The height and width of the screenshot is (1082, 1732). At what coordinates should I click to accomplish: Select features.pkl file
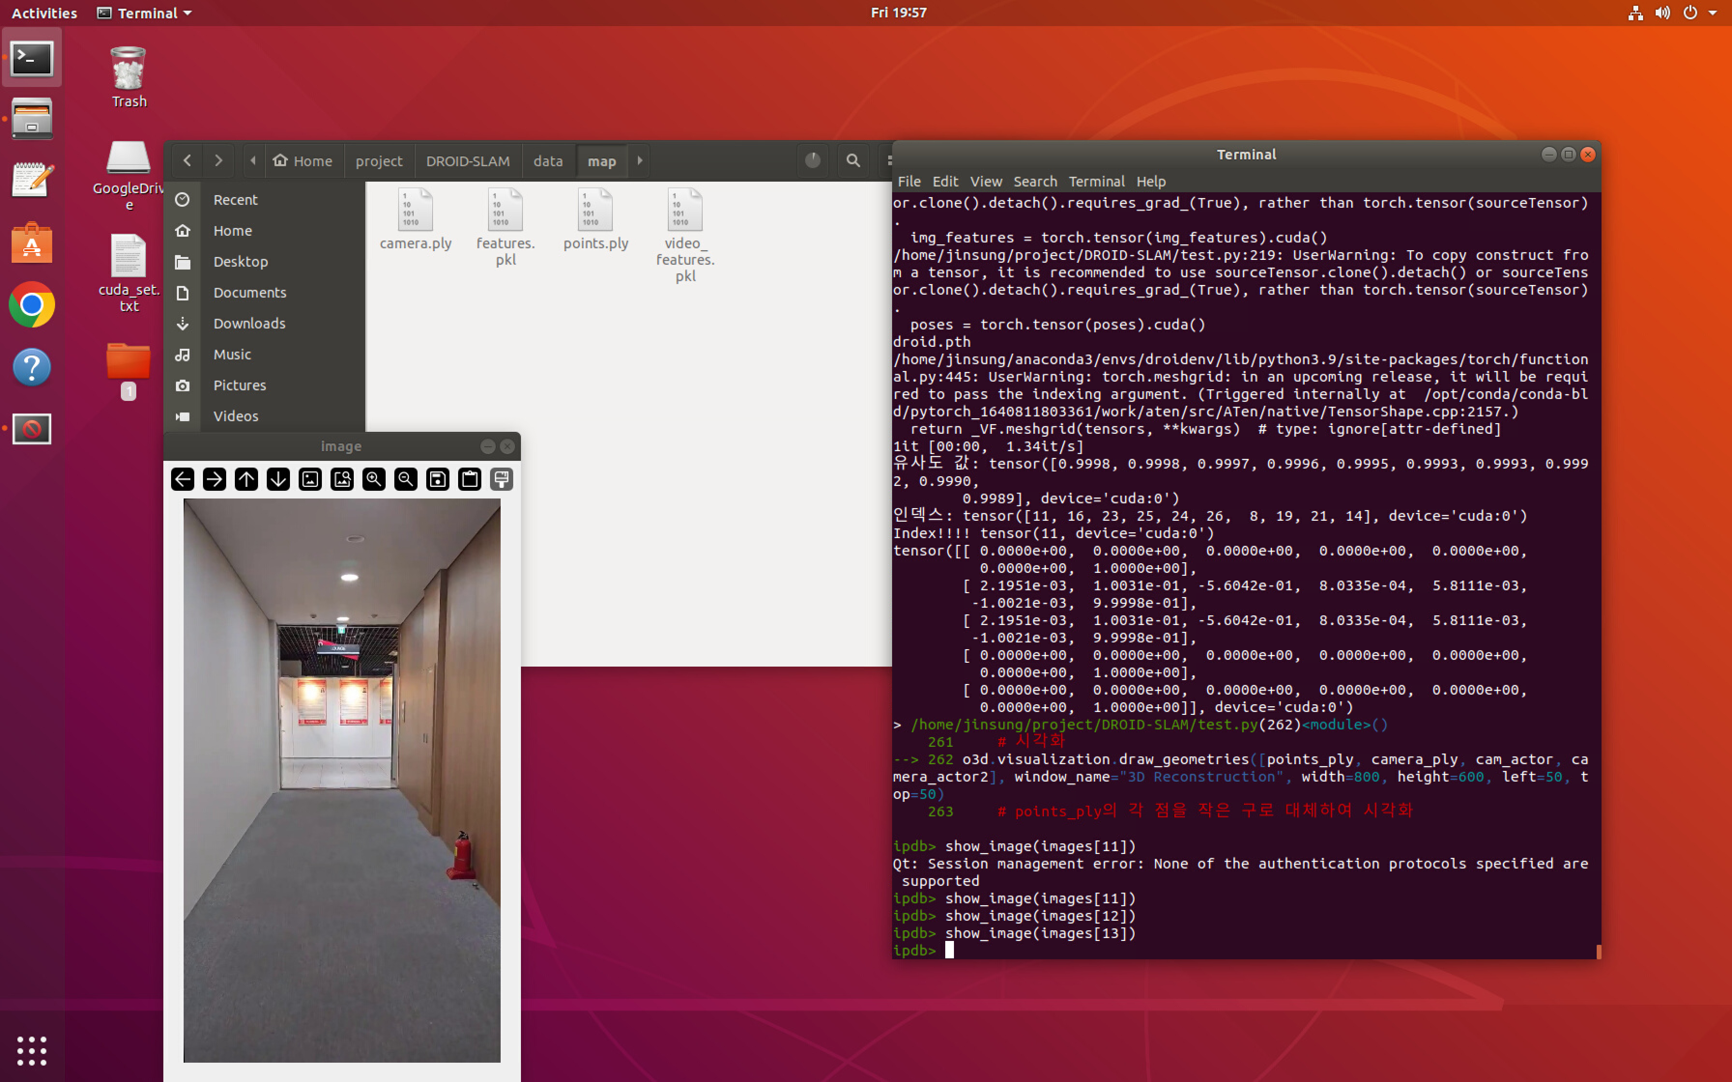point(506,228)
